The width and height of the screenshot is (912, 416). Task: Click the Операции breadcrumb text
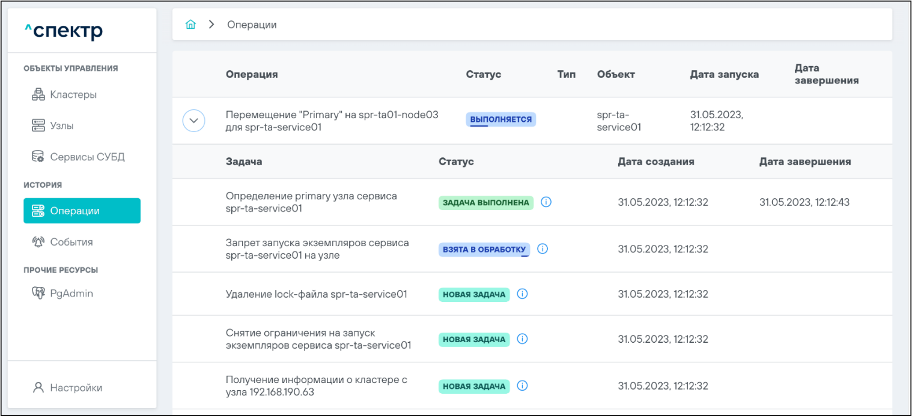[252, 25]
